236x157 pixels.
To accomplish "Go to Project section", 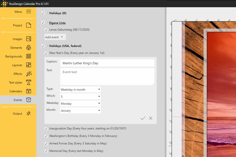I will coord(18,25).
